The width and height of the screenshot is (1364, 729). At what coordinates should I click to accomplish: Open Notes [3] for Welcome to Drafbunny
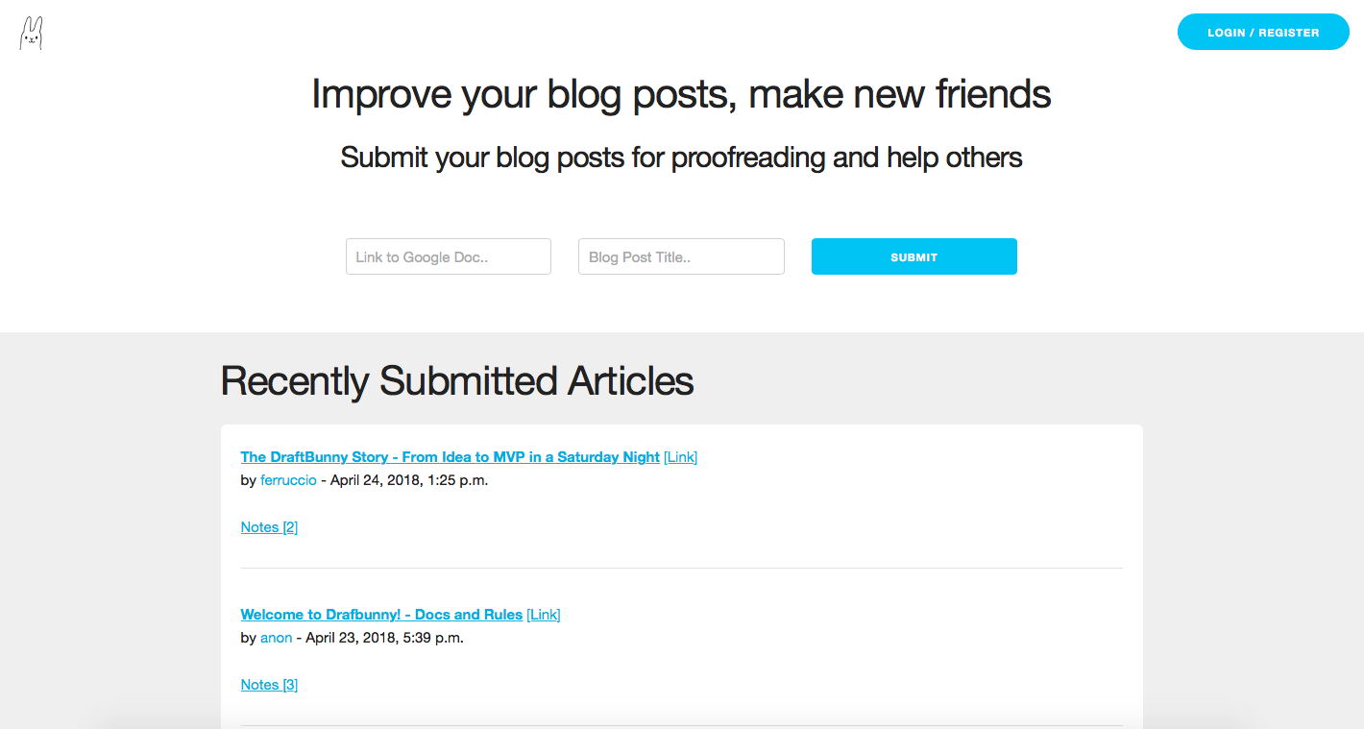click(269, 684)
